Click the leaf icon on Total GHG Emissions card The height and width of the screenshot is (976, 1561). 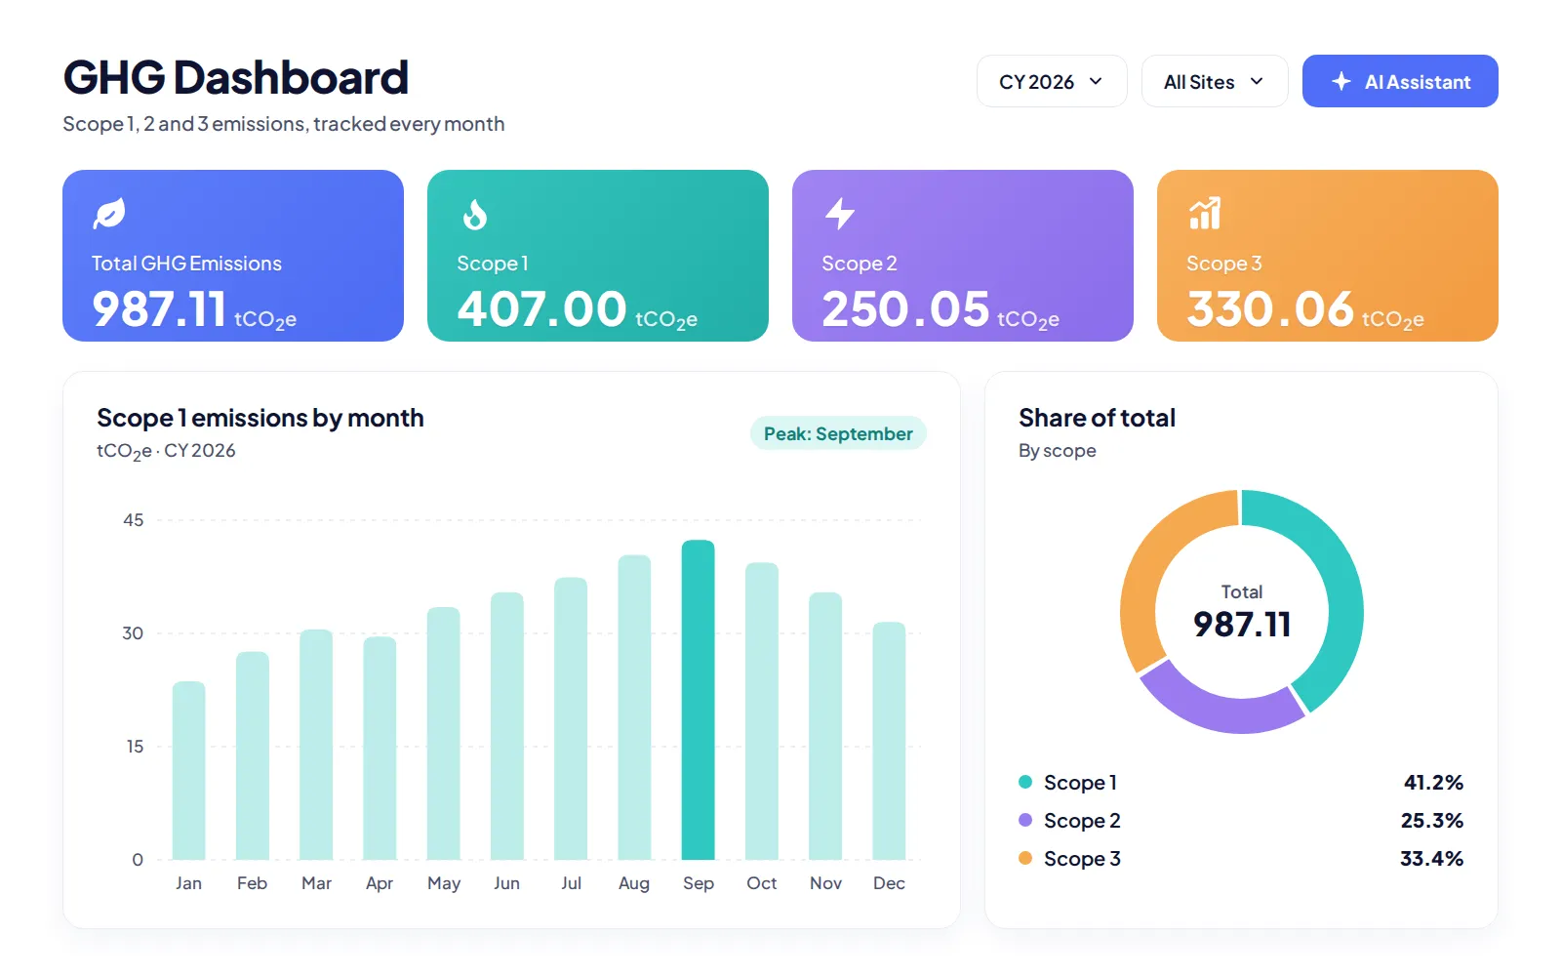pyautogui.click(x=109, y=214)
